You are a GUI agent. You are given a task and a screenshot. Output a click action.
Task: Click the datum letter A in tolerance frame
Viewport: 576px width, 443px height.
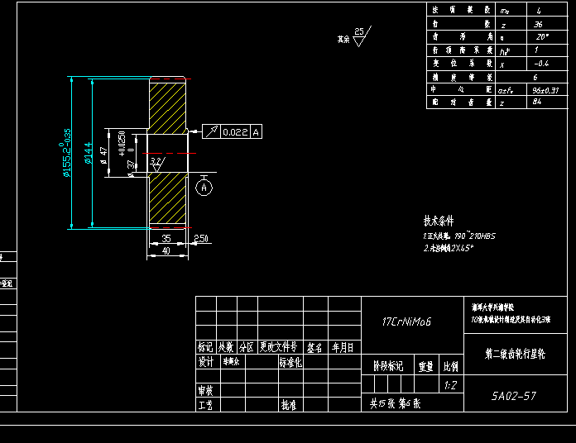[x=256, y=132]
